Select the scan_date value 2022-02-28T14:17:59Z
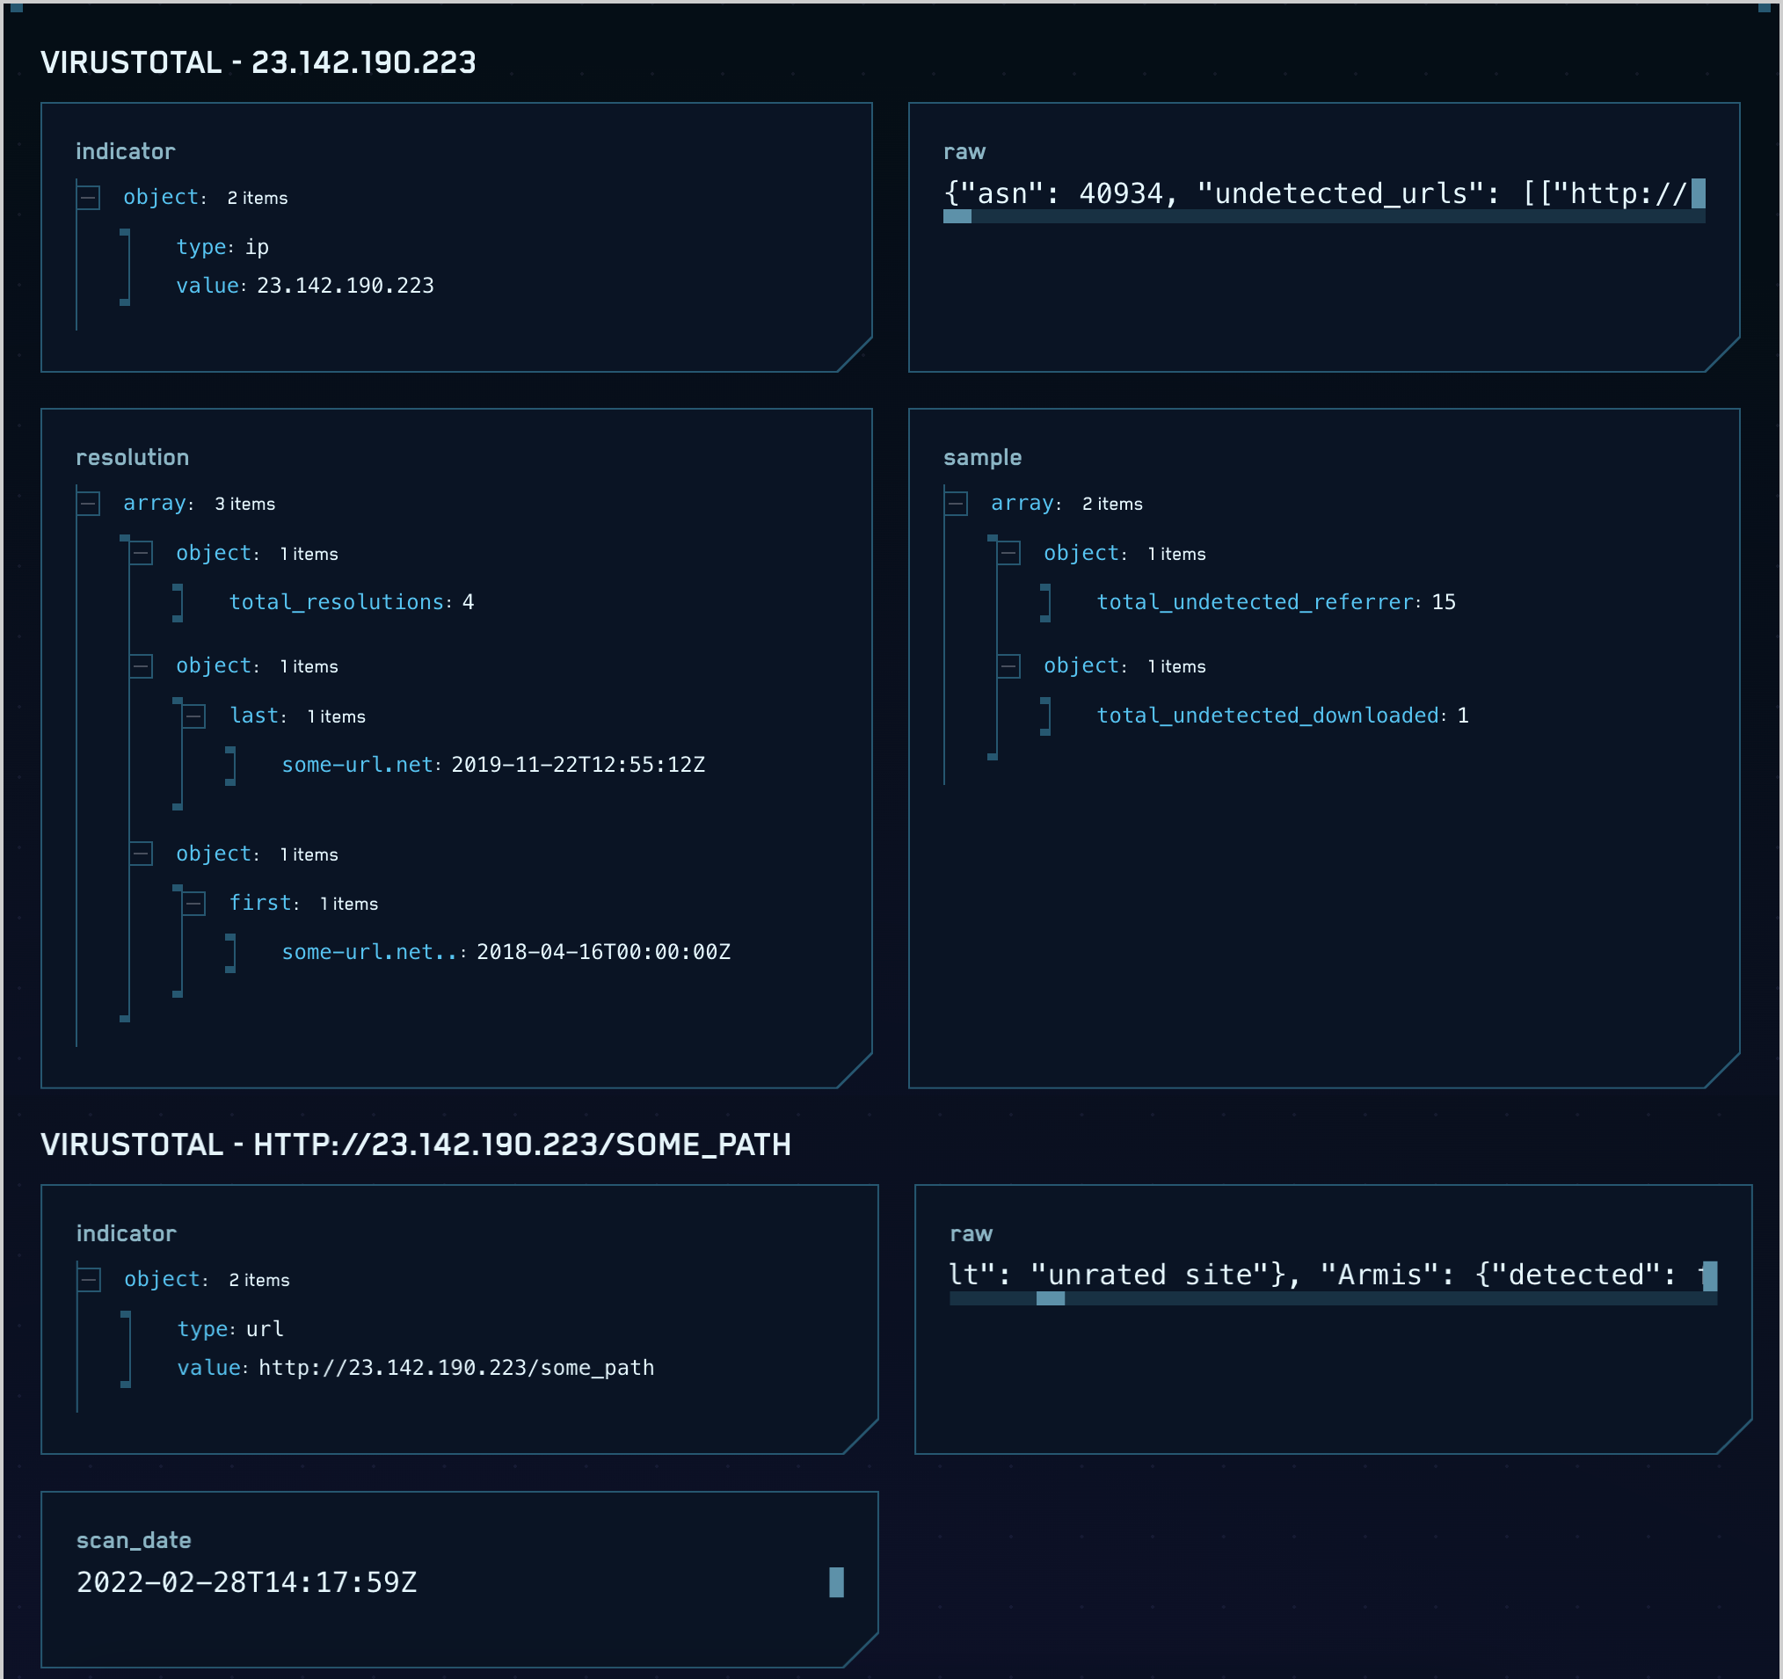 tap(246, 1582)
